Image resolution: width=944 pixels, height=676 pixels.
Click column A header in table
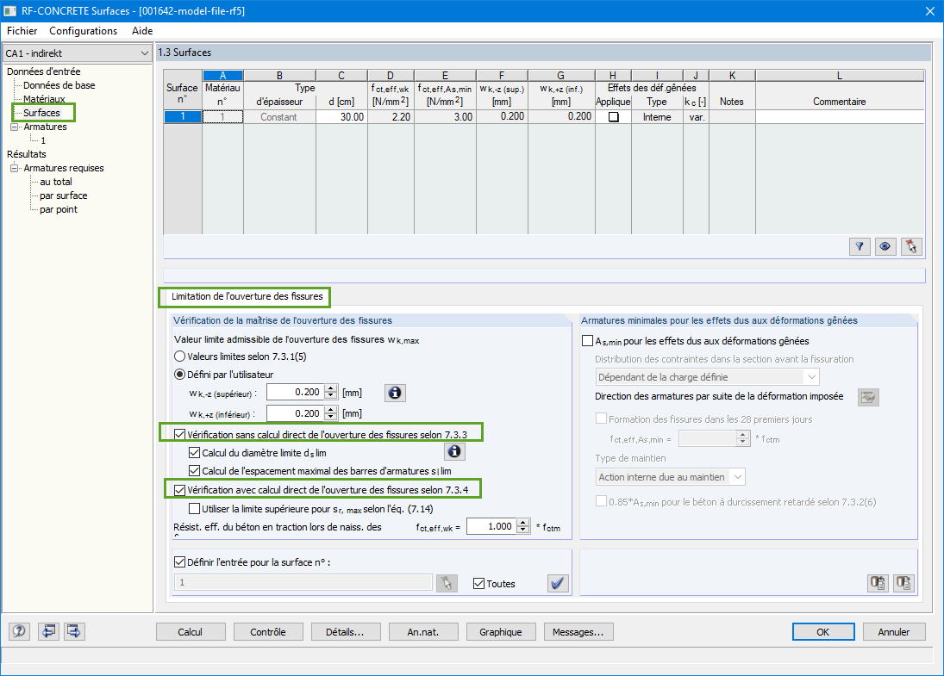[x=222, y=76]
